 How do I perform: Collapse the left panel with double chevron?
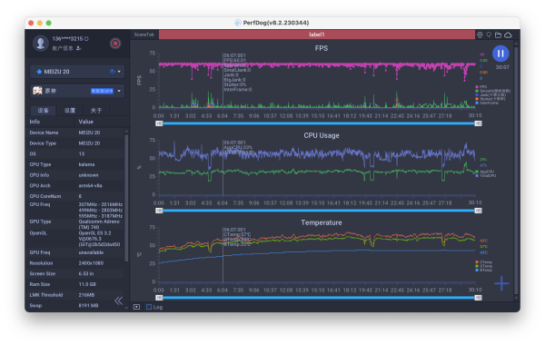click(118, 301)
